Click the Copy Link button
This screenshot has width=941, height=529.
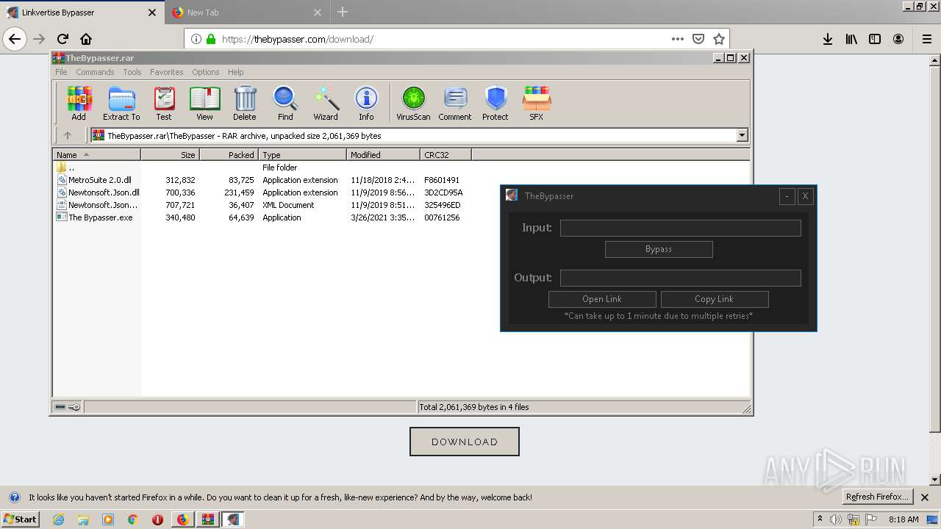pyautogui.click(x=715, y=299)
